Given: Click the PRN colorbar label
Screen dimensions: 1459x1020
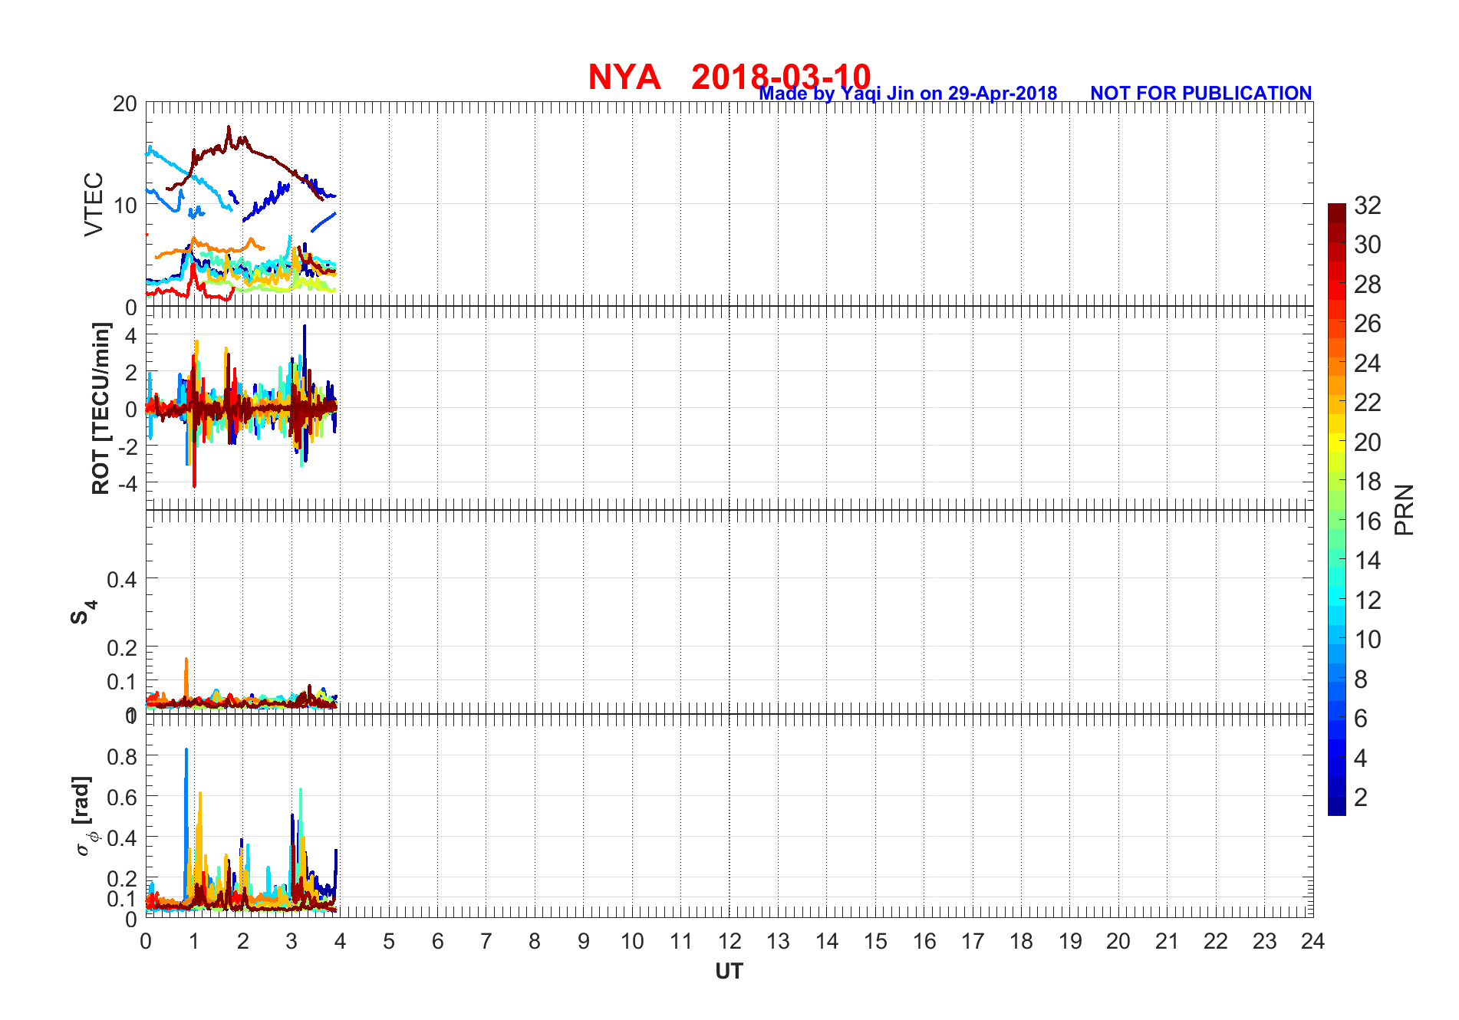Looking at the screenshot, I should (1405, 509).
